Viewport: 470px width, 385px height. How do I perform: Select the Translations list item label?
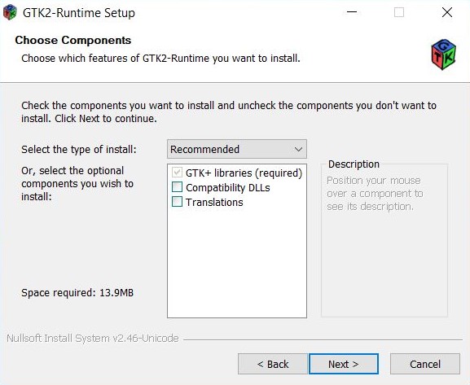[x=214, y=202]
